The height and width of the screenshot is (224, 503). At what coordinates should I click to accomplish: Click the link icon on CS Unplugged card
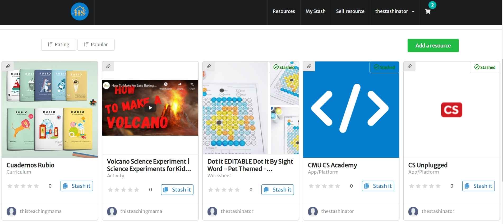410,66
